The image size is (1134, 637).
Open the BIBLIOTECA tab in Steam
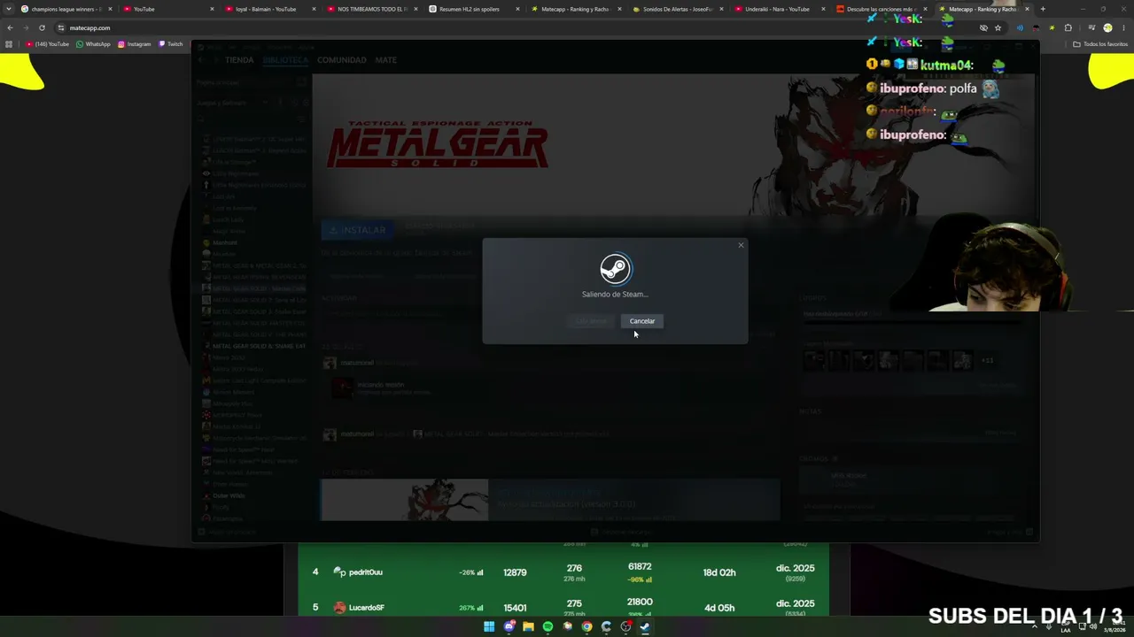coord(285,60)
